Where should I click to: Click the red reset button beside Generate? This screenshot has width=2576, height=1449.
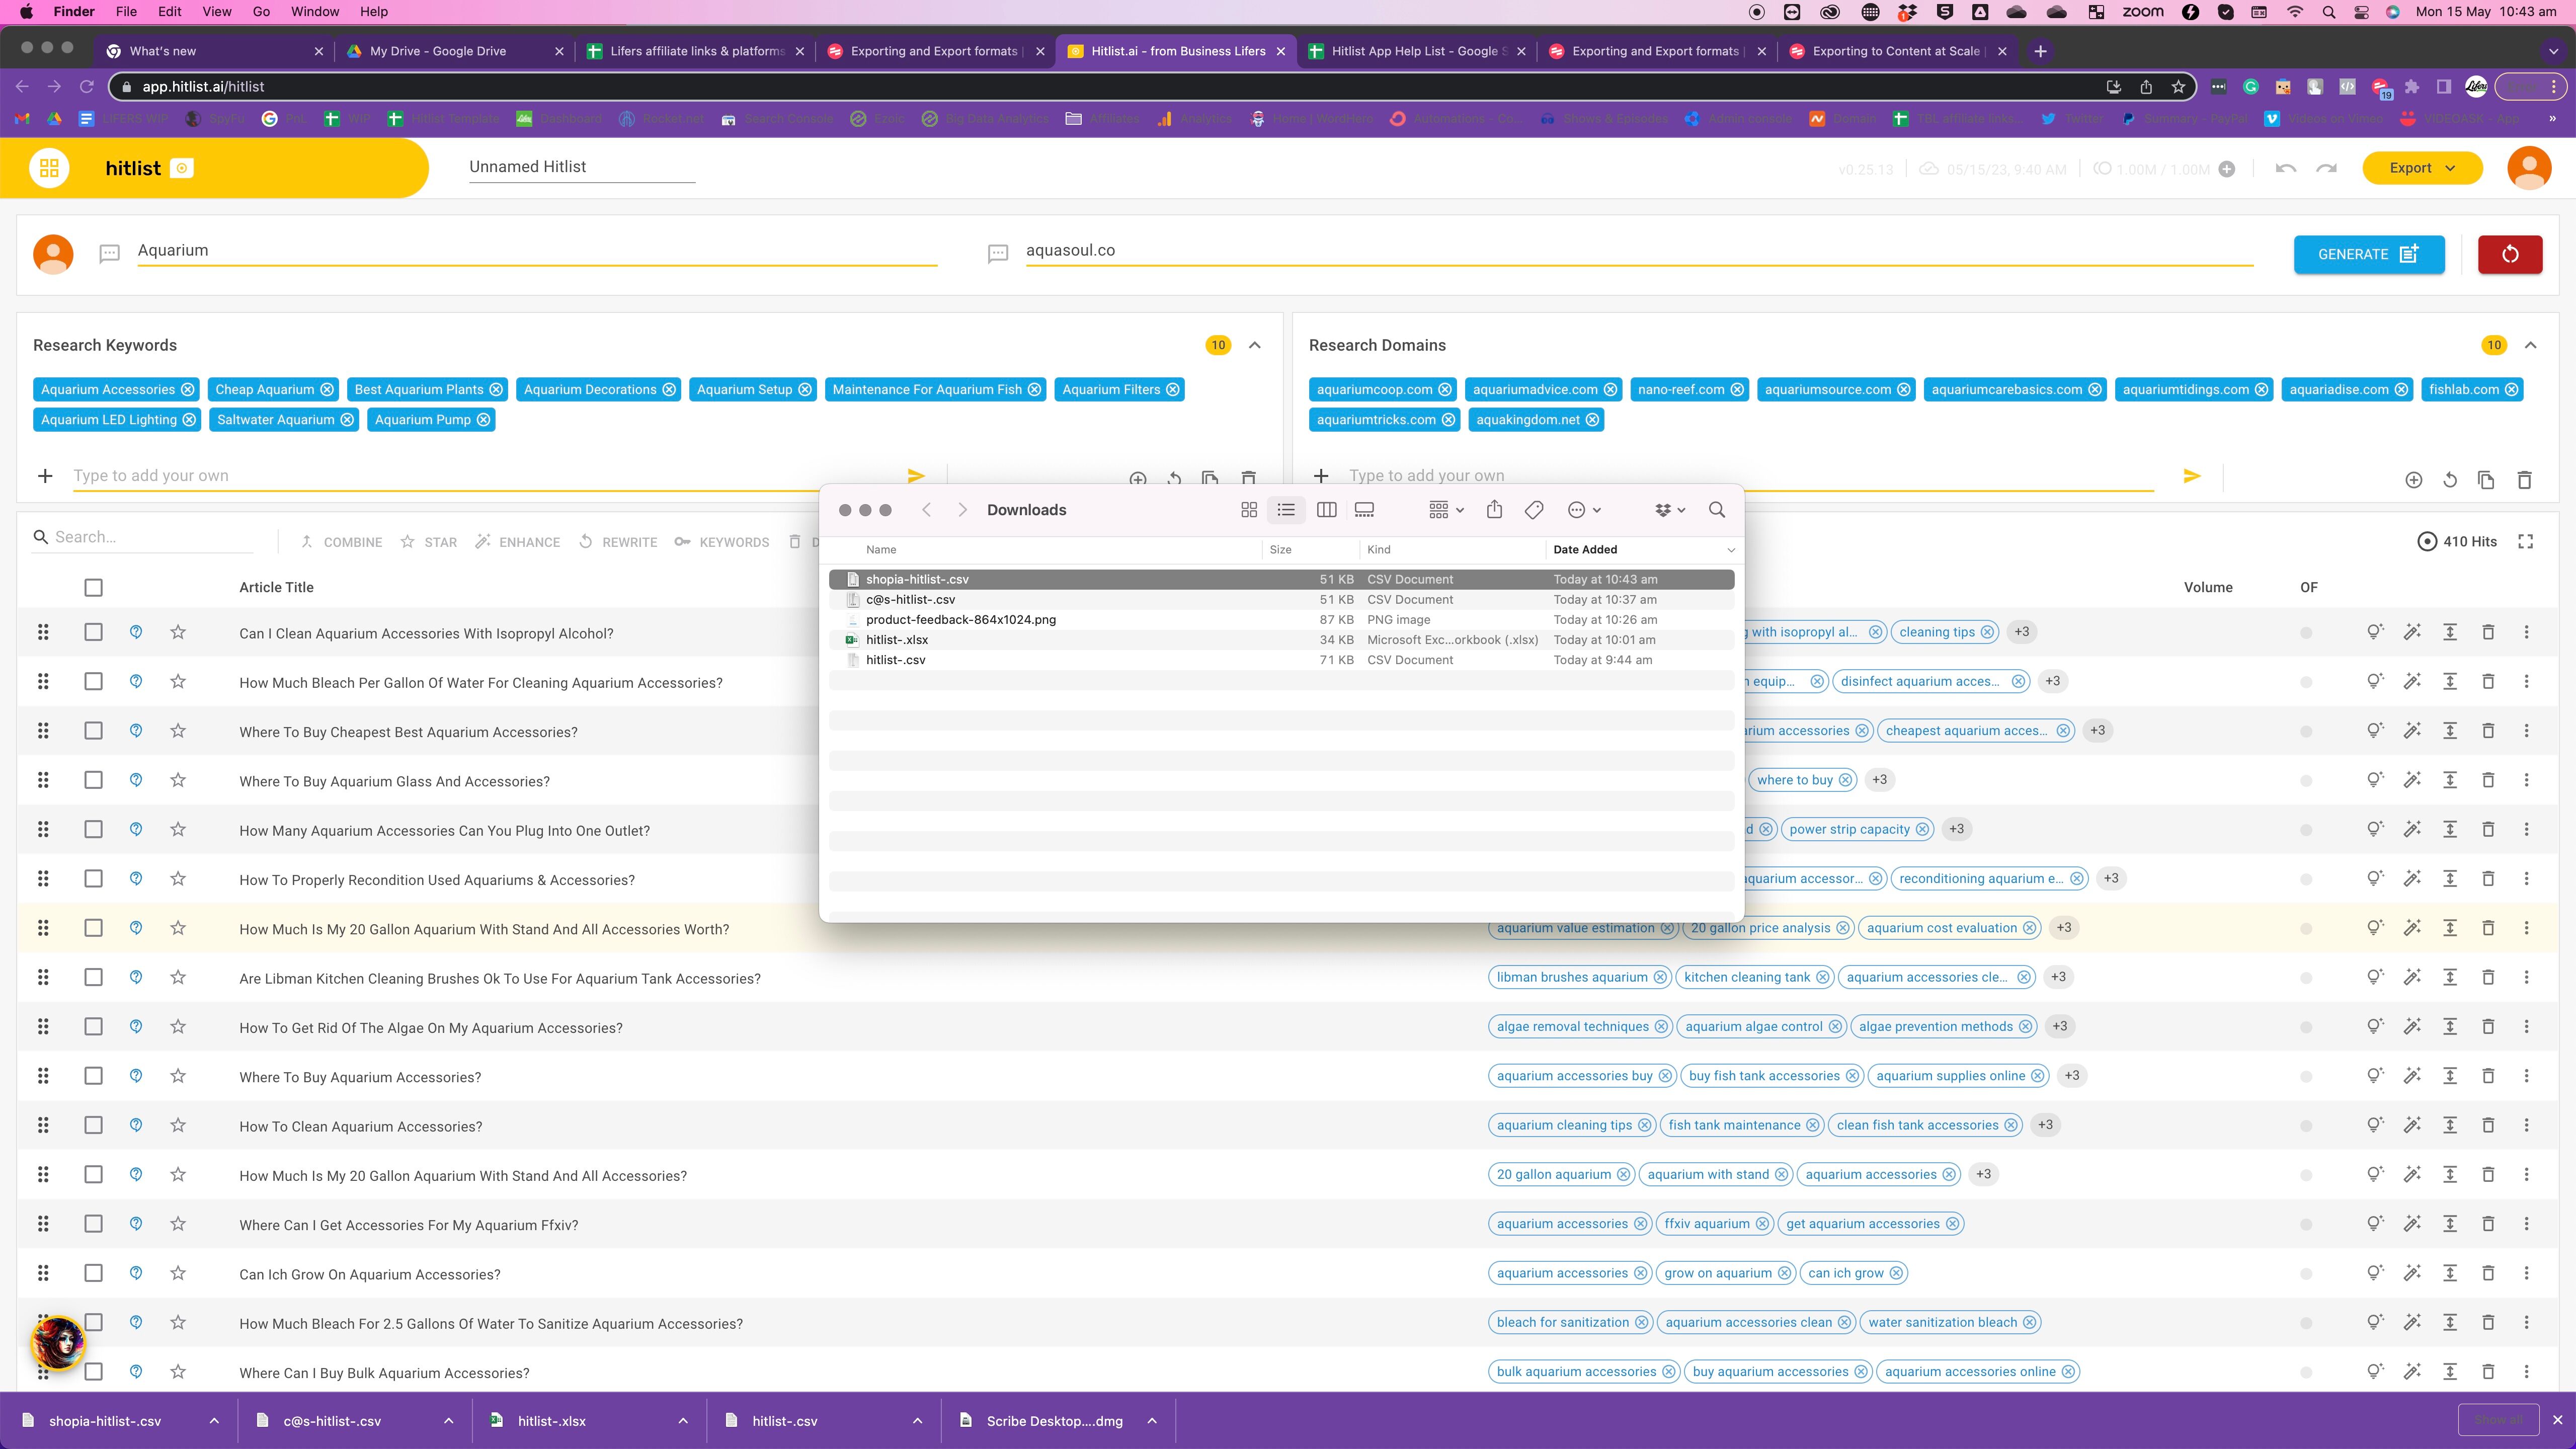[x=2510, y=254]
